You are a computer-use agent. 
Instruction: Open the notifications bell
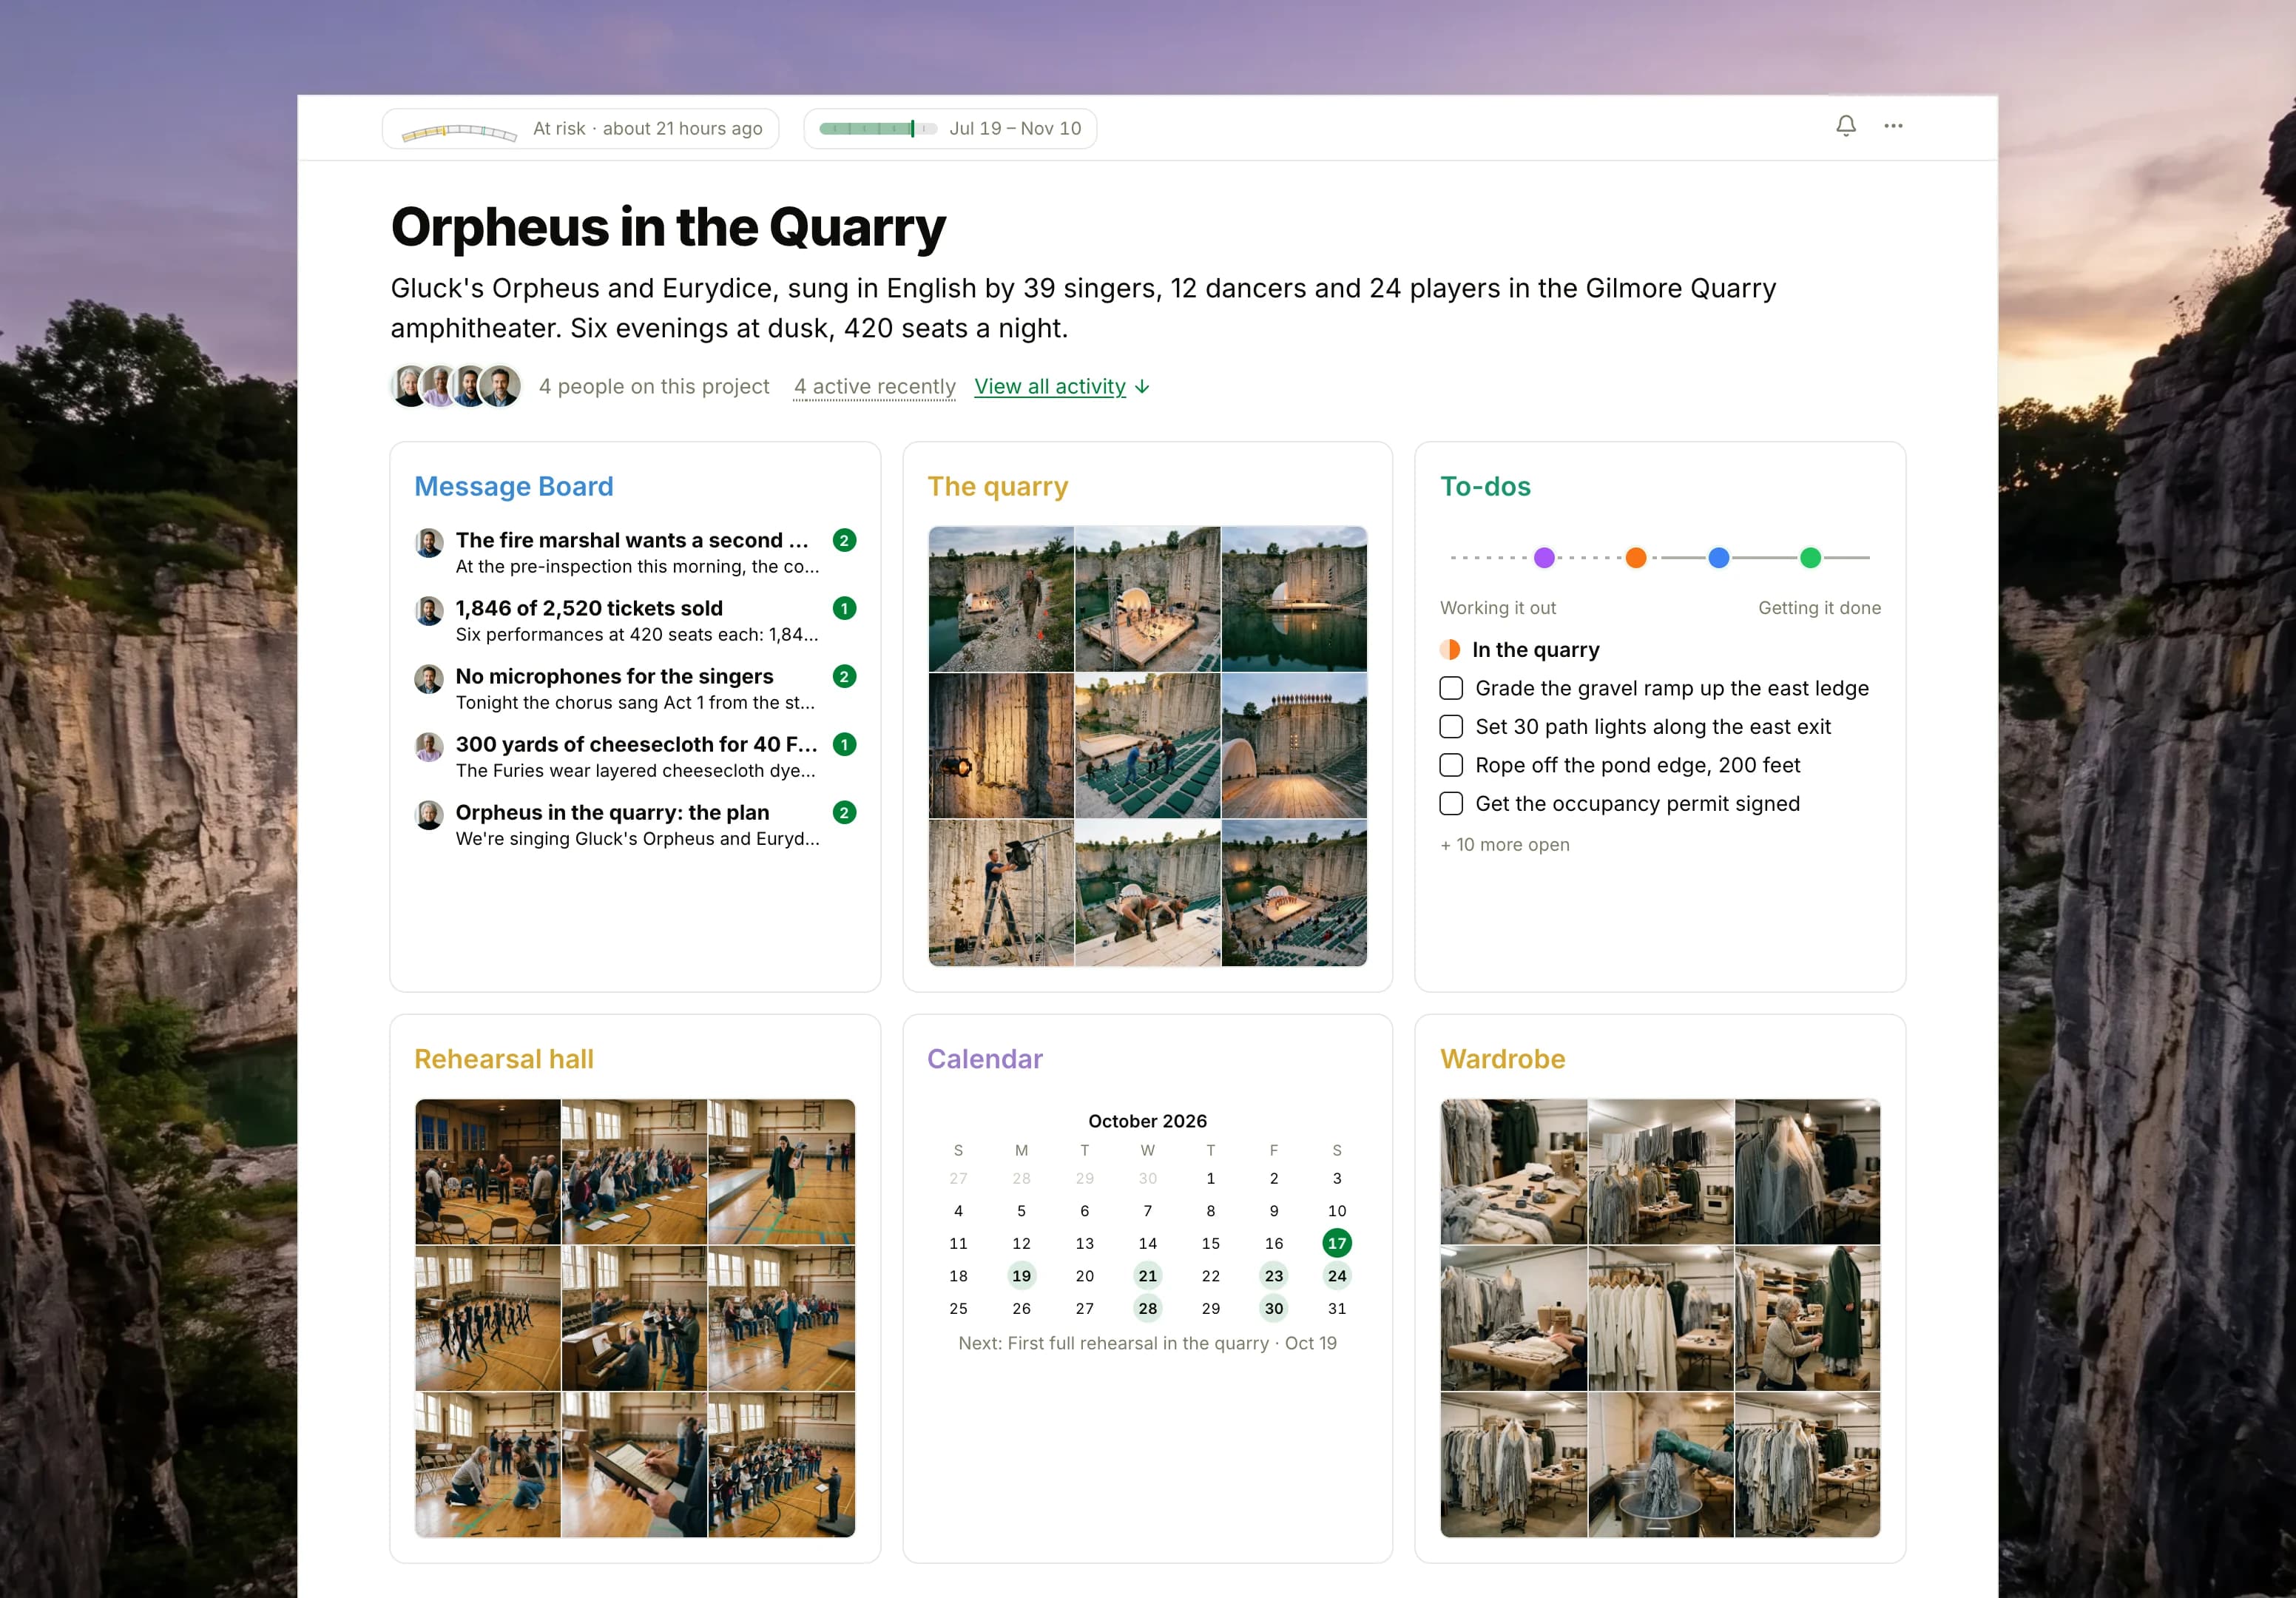click(x=1845, y=126)
